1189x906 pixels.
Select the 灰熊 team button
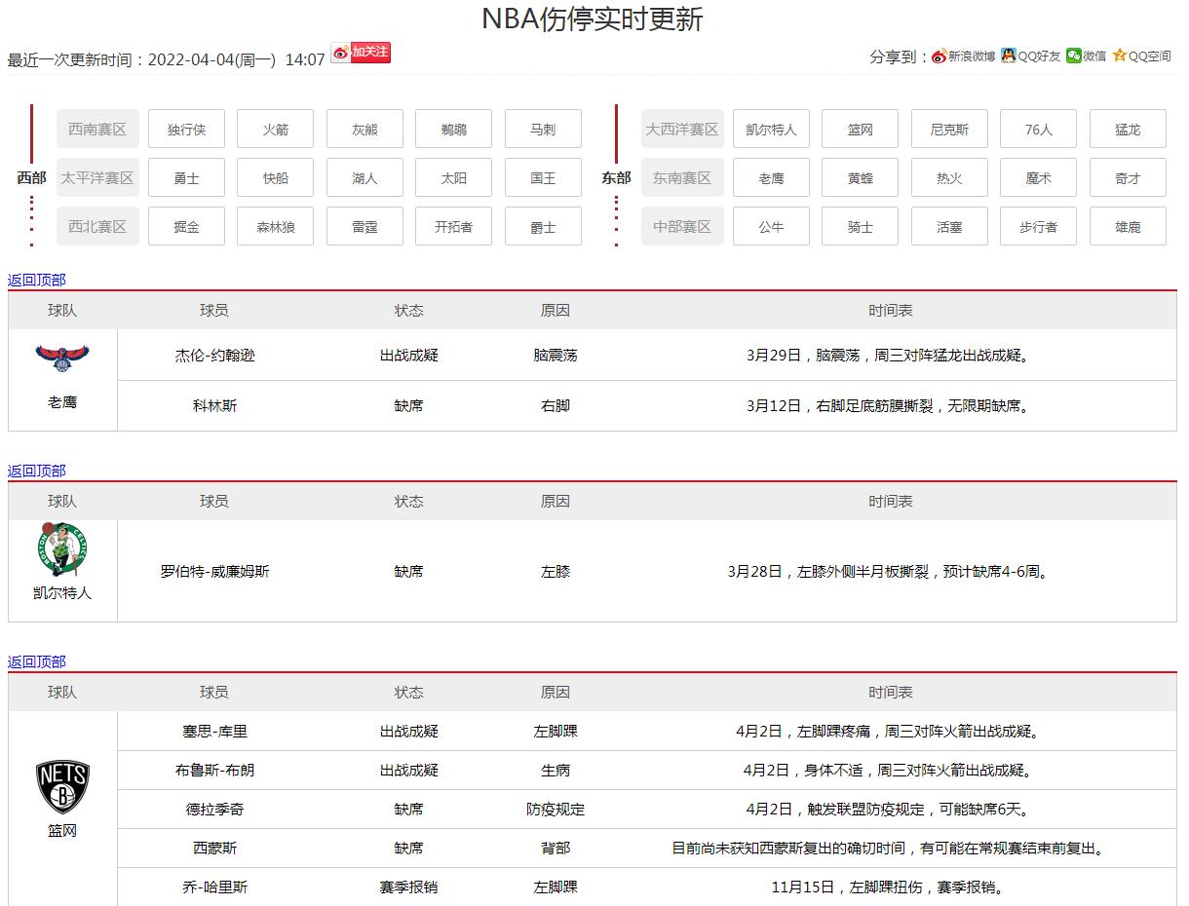(x=364, y=129)
